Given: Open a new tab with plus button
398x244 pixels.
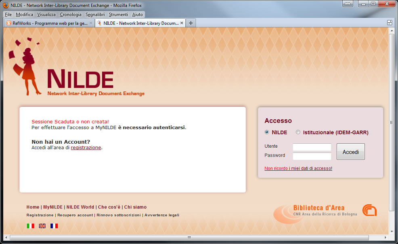Looking at the screenshot, I should tap(191, 23).
